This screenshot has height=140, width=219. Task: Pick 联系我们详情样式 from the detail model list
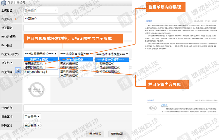pos(108,72)
